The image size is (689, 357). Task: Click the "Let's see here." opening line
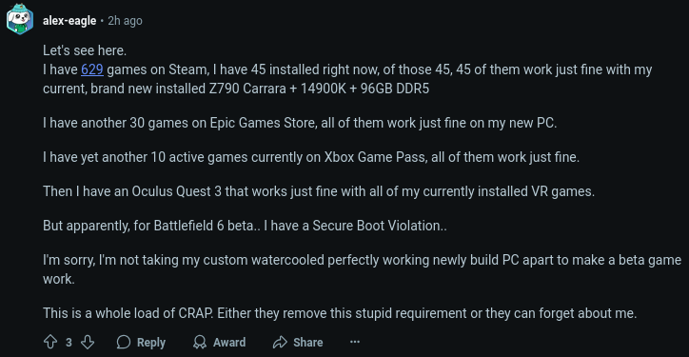85,50
